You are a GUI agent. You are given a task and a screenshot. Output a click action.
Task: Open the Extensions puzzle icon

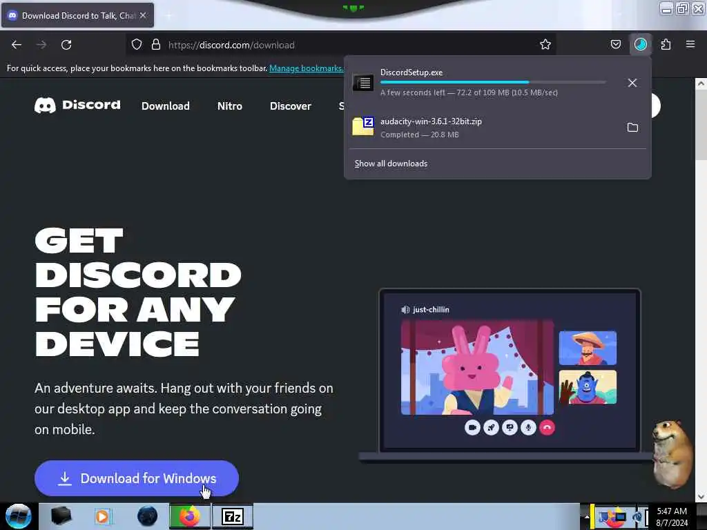click(666, 45)
